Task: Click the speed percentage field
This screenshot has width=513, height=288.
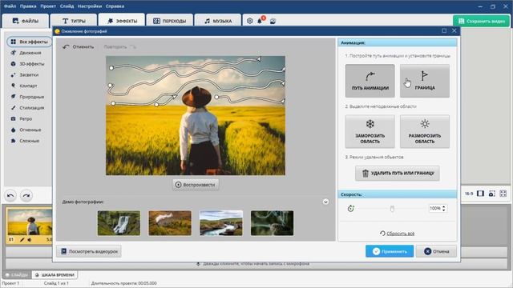Action: [434, 208]
